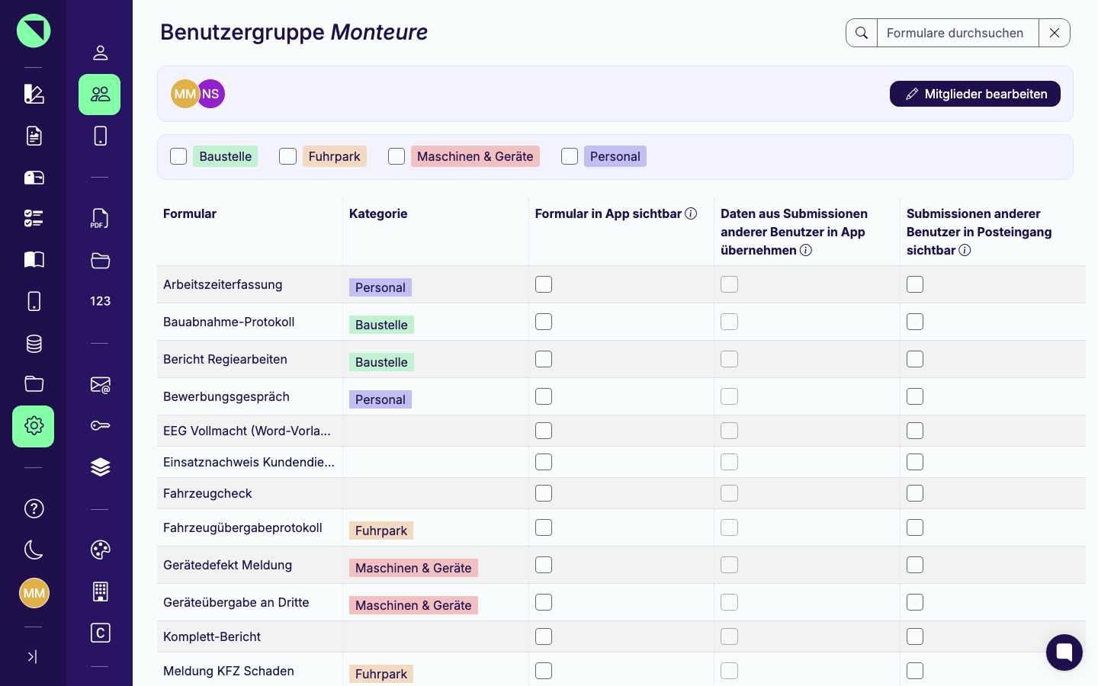Screen dimensions: 1098x686
Task: Click the Mitglieder bearbeiten button
Action: 975,94
